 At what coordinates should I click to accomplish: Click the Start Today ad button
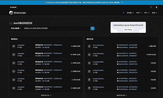[x=128, y=30]
